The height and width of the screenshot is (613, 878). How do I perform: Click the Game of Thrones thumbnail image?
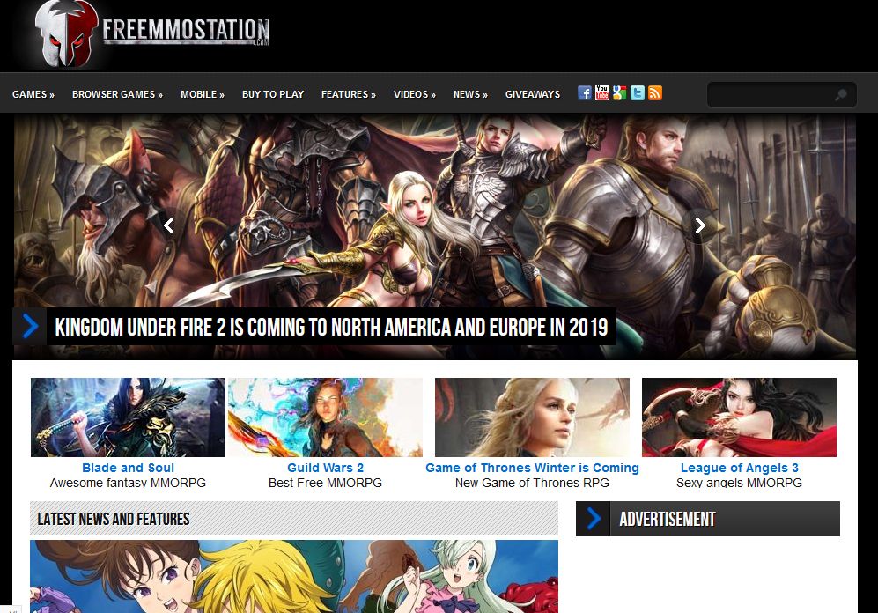[x=532, y=417]
